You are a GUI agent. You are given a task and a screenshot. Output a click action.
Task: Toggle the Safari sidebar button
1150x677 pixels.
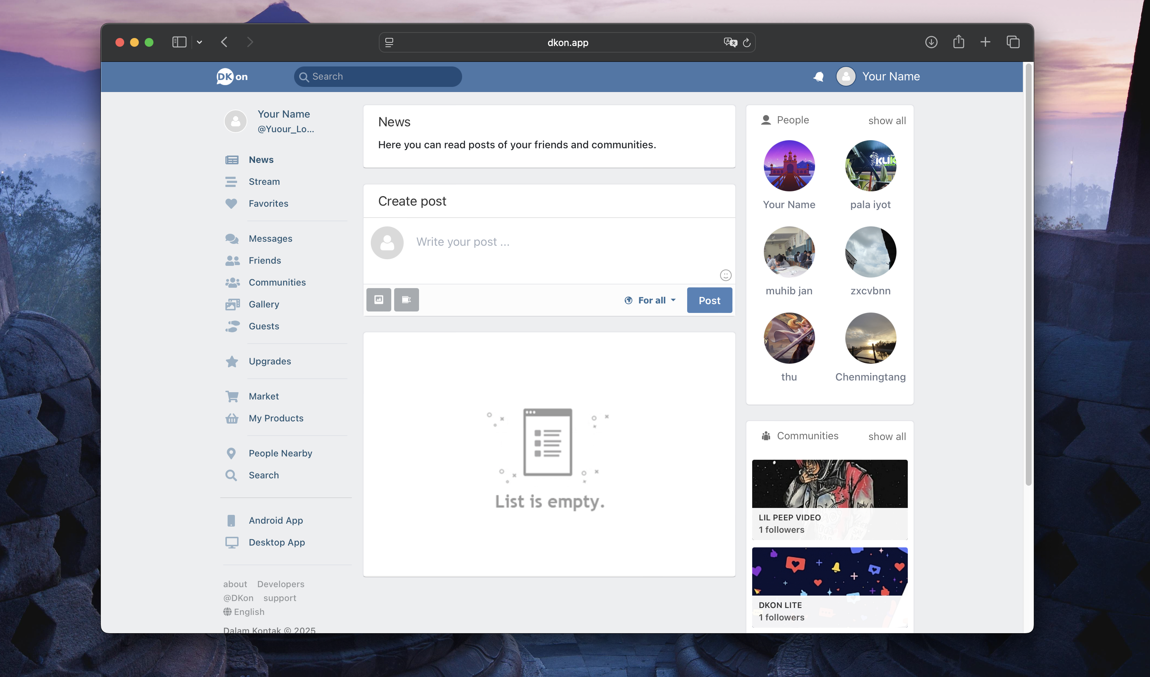pos(179,42)
